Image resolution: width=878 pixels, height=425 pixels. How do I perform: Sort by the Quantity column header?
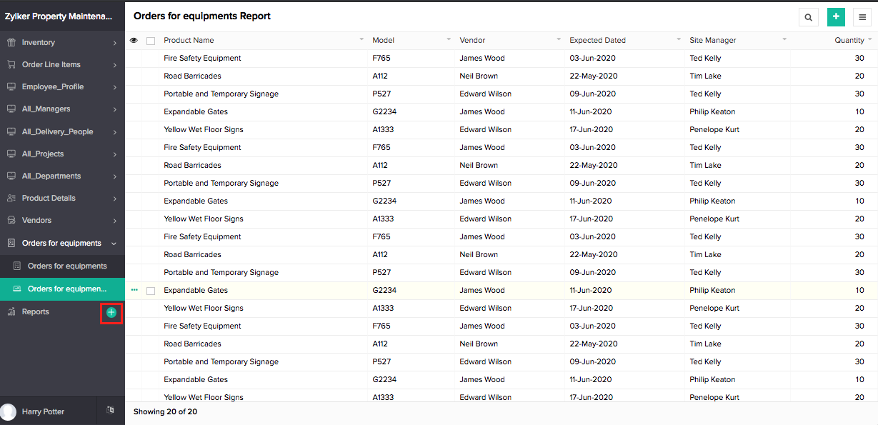click(x=849, y=41)
